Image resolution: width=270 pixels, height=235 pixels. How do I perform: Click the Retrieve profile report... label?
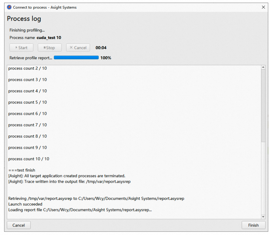click(x=31, y=58)
